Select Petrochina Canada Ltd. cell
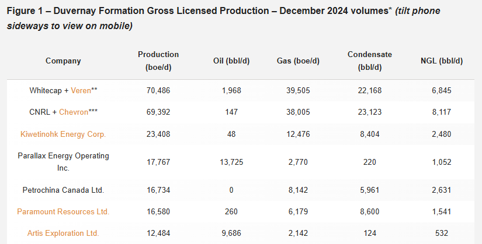482x244 pixels. (63, 190)
